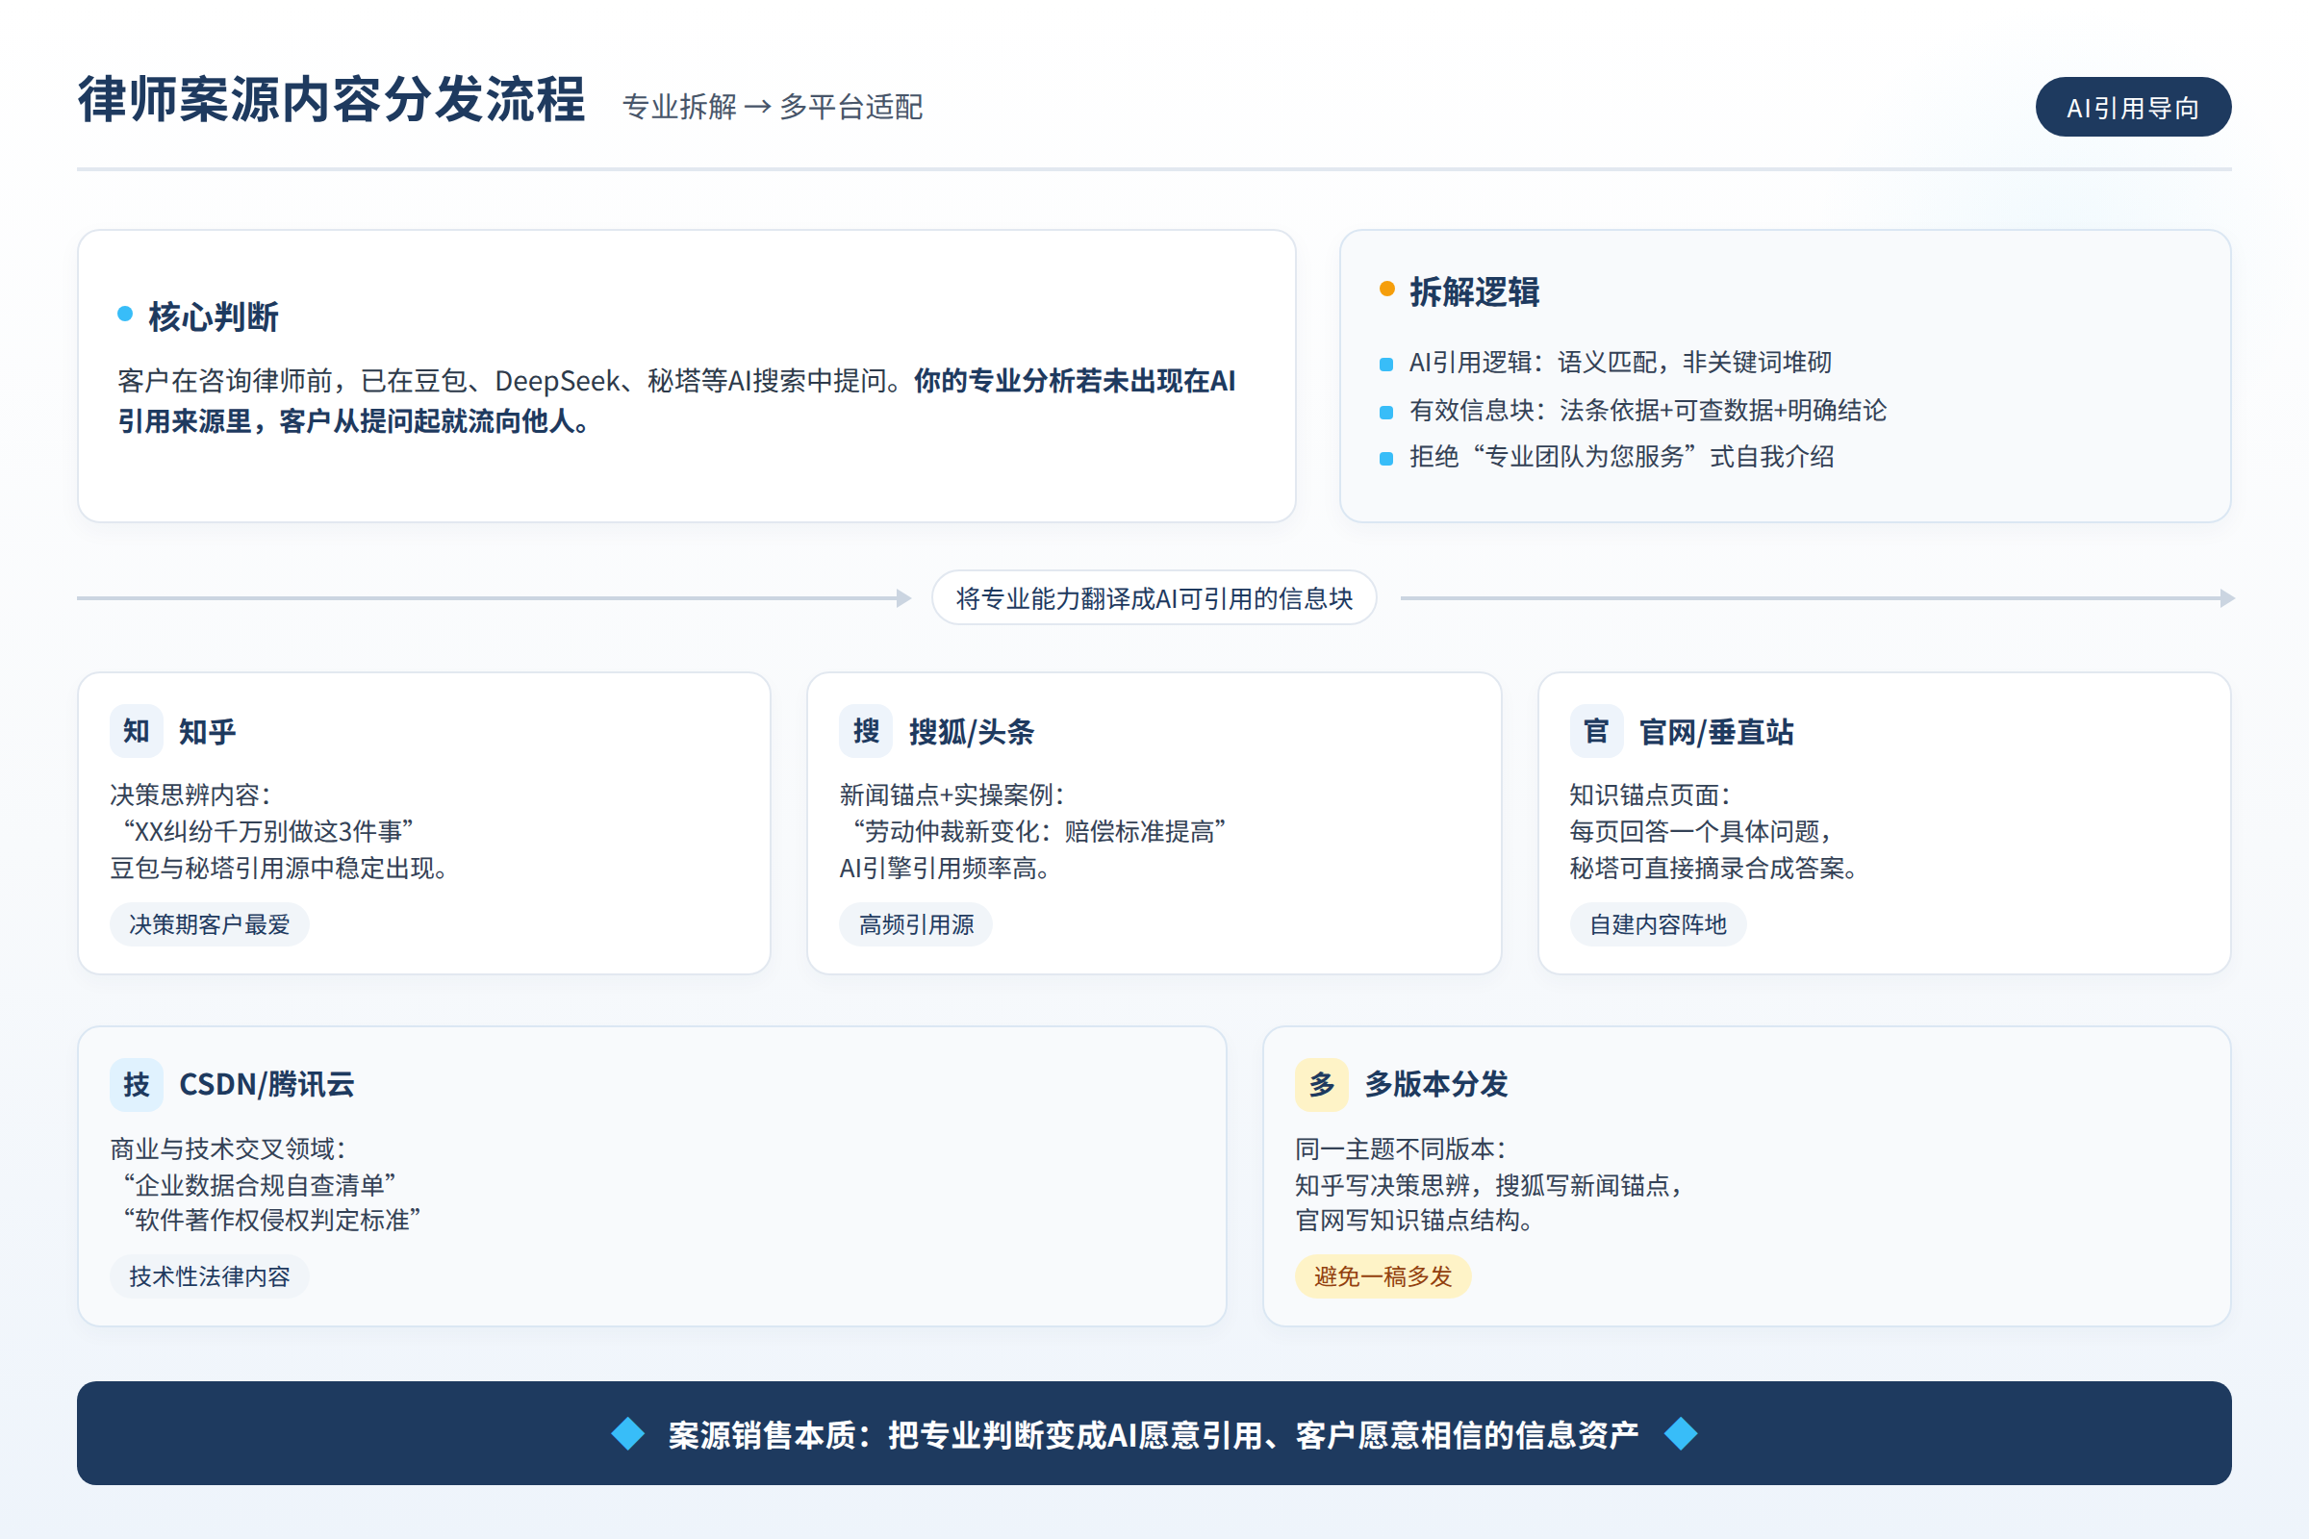Click the 核心判断 heading
Viewport: 2309px width, 1539px height.
(x=213, y=317)
